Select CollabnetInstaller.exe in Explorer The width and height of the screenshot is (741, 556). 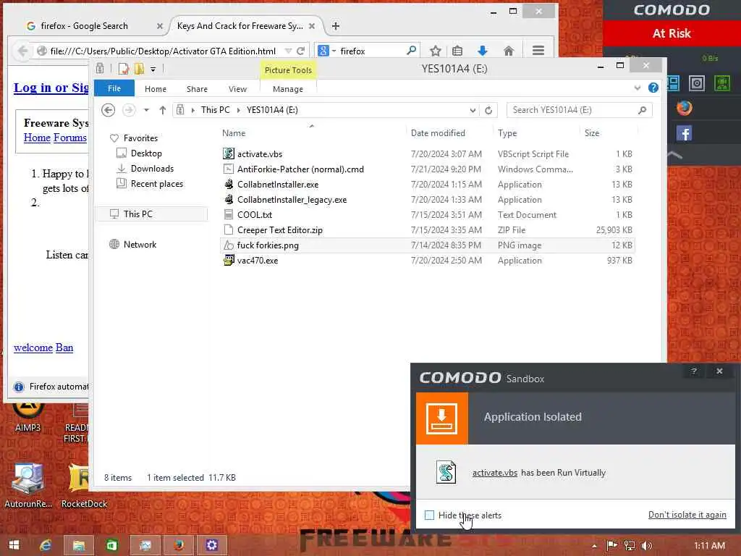277,185
